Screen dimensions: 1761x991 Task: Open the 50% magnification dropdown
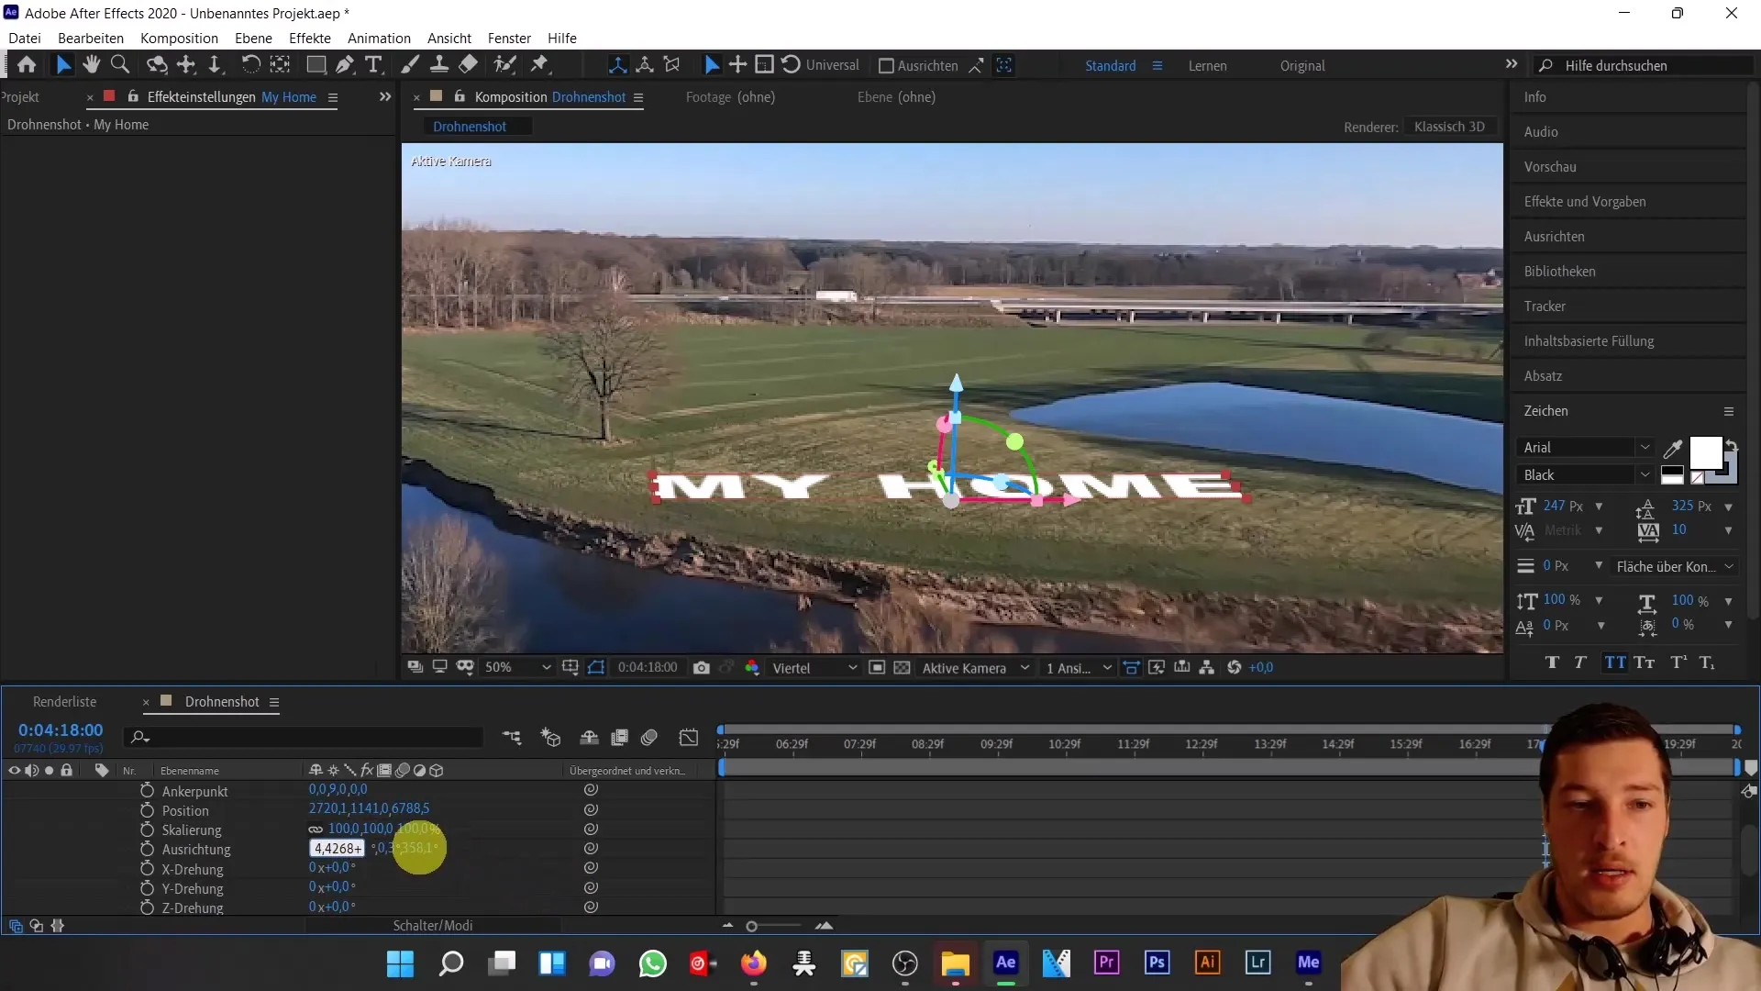point(517,668)
